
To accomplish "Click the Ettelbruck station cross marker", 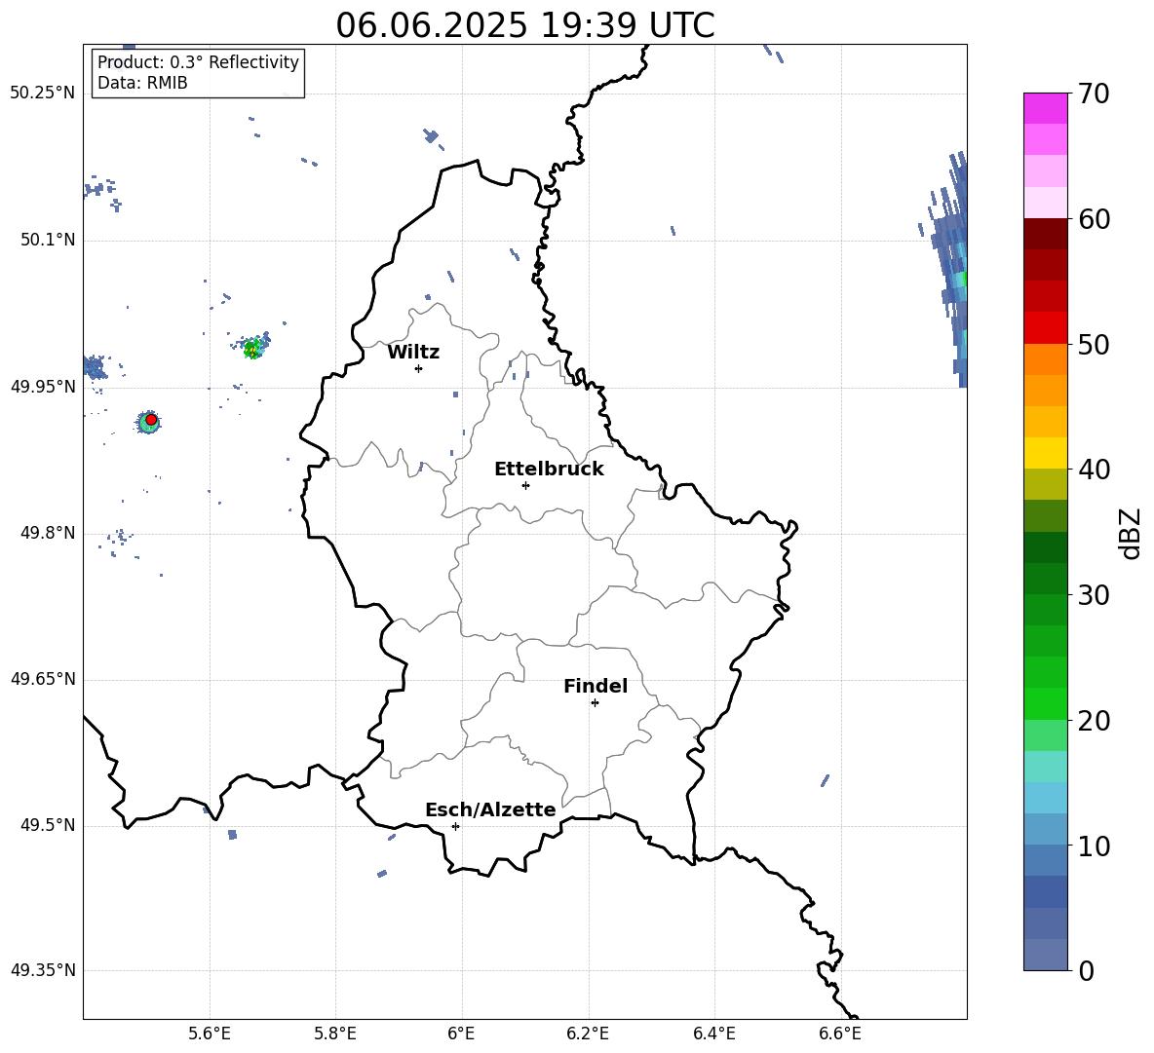I will tap(525, 485).
